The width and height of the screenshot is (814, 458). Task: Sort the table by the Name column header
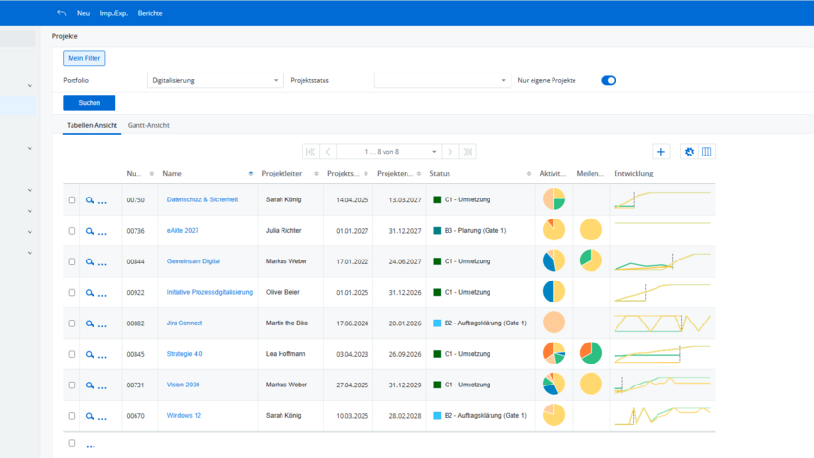(173, 174)
